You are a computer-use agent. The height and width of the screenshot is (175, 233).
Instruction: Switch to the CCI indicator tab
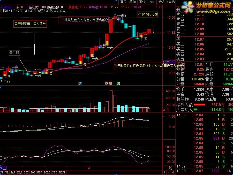point(26,172)
